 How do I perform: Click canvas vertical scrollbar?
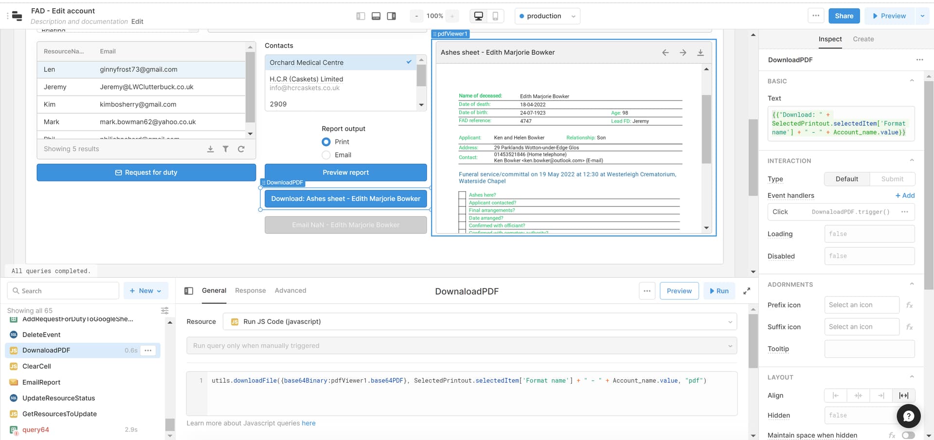coord(753,157)
